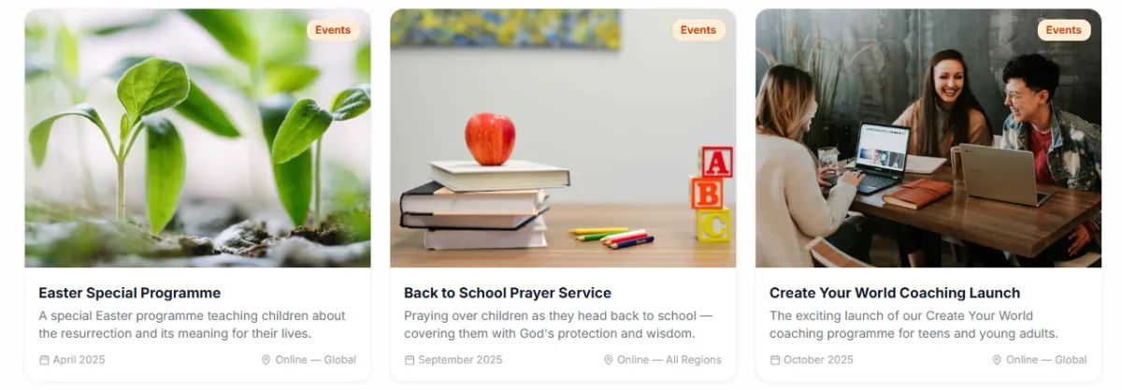
Task: Select Events badge on seedling image
Action: coord(333,30)
